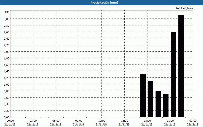The width and height of the screenshot is (203, 127).
Task: Click the 22/11/18 date label
Action: (x=193, y=124)
